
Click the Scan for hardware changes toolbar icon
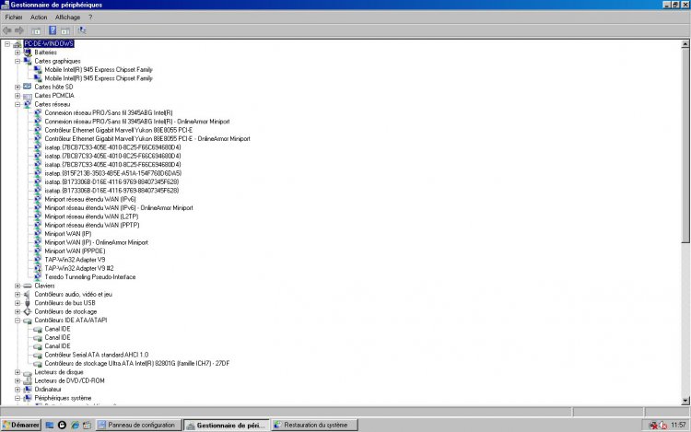coord(82,30)
